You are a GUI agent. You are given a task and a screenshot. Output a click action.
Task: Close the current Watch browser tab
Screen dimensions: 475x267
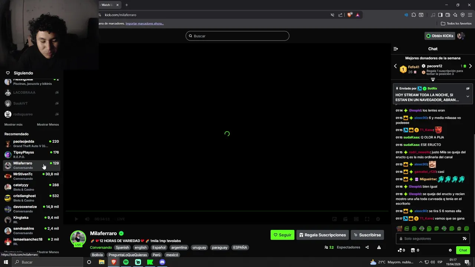click(118, 5)
